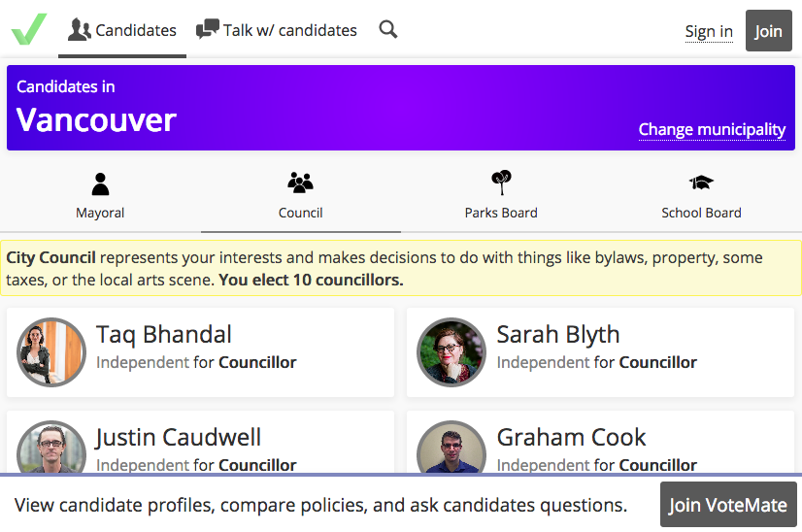Select the Graham Cook candidate name

coord(572,438)
